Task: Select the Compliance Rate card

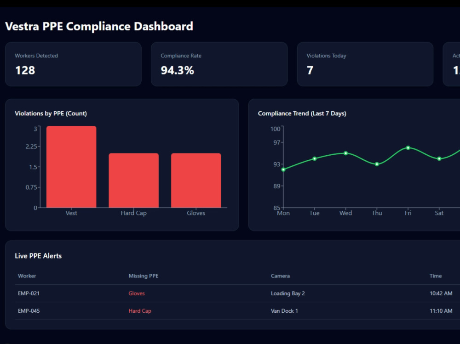Action: pos(219,64)
